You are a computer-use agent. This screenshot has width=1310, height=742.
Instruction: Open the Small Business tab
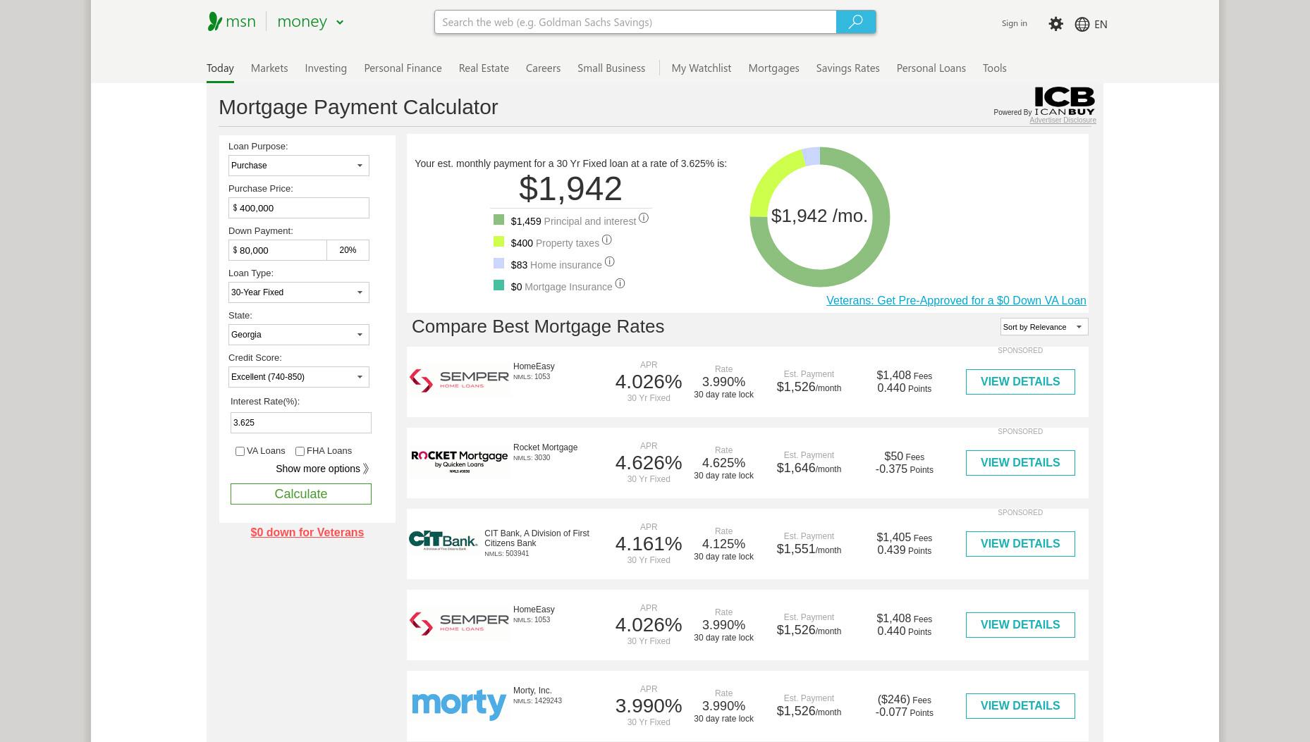pos(611,68)
